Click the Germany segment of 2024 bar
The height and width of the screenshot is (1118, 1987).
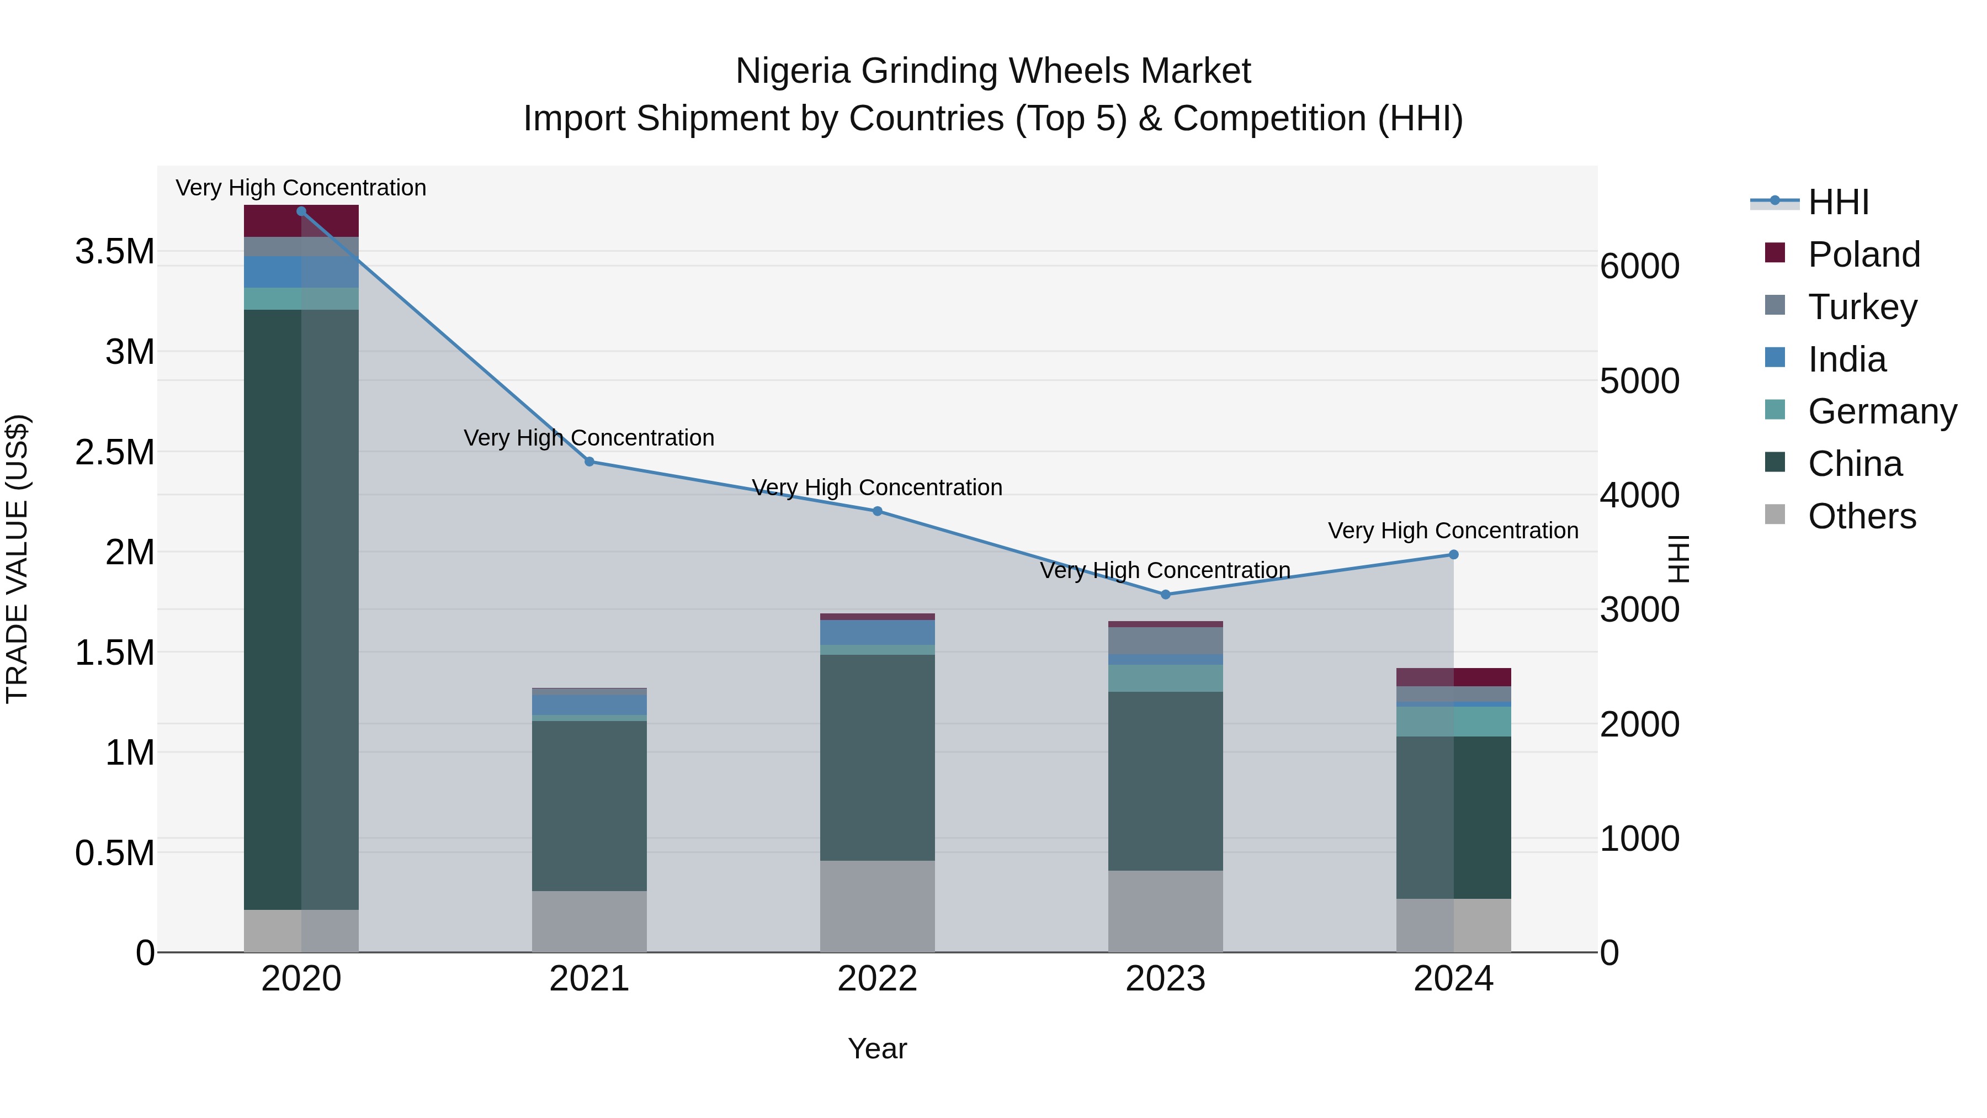(1453, 722)
